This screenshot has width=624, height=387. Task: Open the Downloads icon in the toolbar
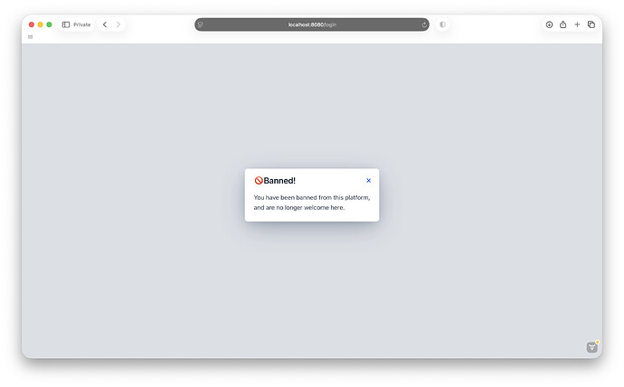(549, 24)
